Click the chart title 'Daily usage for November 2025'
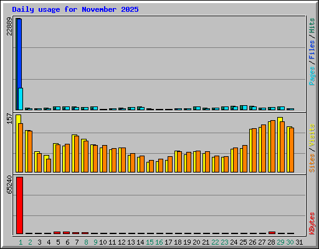 [x=75, y=9]
